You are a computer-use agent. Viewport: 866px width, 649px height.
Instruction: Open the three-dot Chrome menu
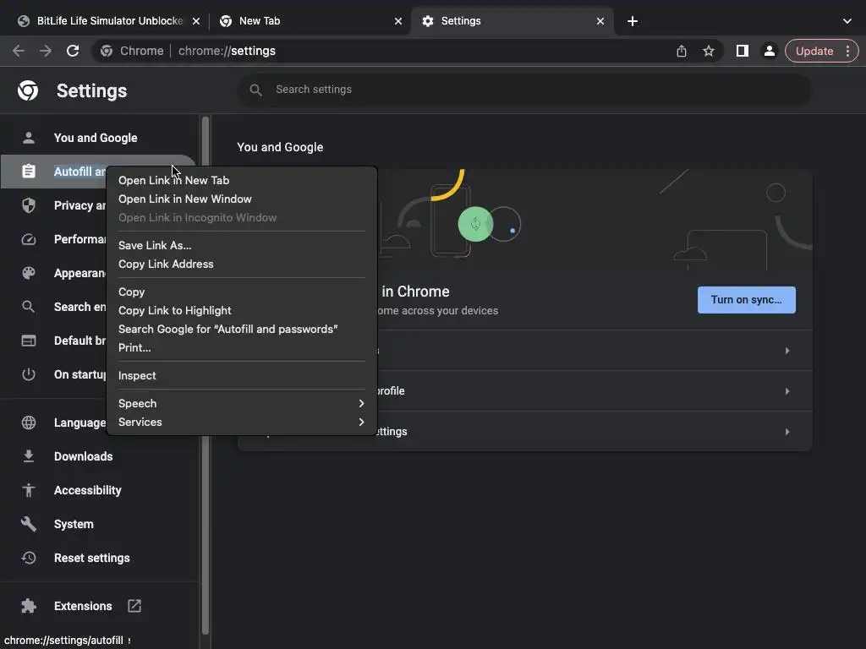coord(847,51)
